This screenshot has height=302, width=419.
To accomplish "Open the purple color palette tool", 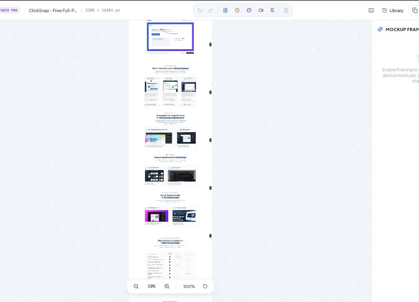I will click(249, 10).
